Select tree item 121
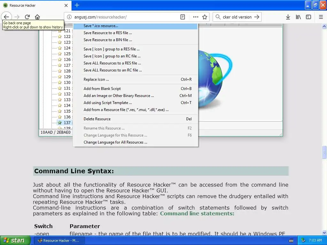This screenshot has width=327, height=245. point(67,31)
